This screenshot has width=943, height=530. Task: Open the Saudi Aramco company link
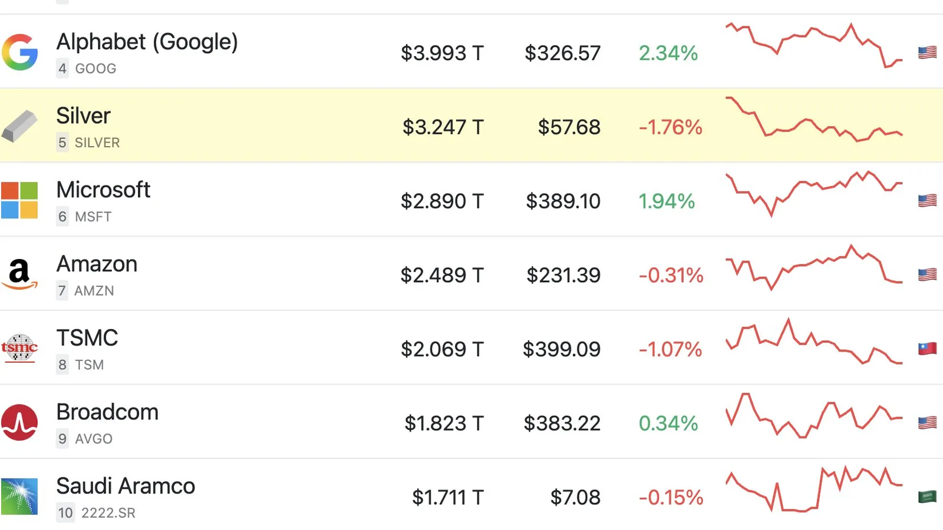point(126,486)
